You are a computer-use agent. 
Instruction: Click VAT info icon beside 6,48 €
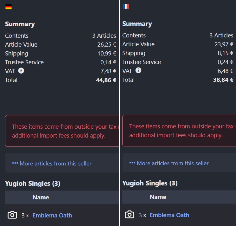click(x=138, y=70)
